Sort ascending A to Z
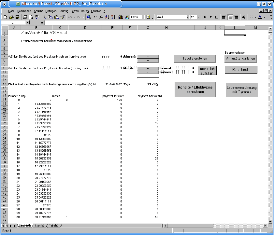 pyautogui.click(x=107, y=17)
